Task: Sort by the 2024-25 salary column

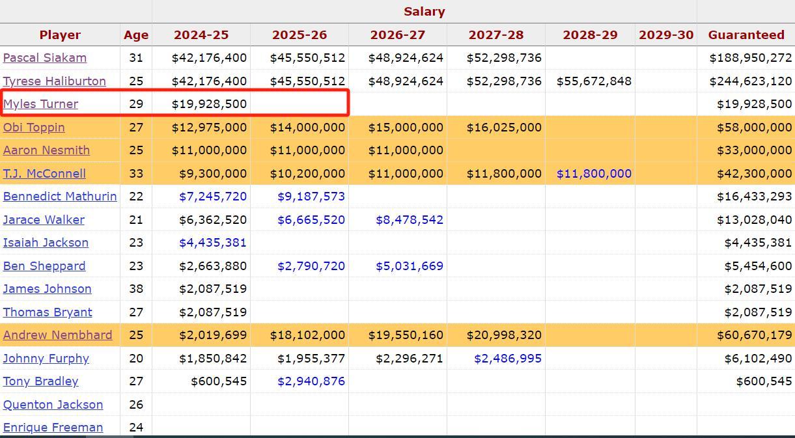Action: 201,35
